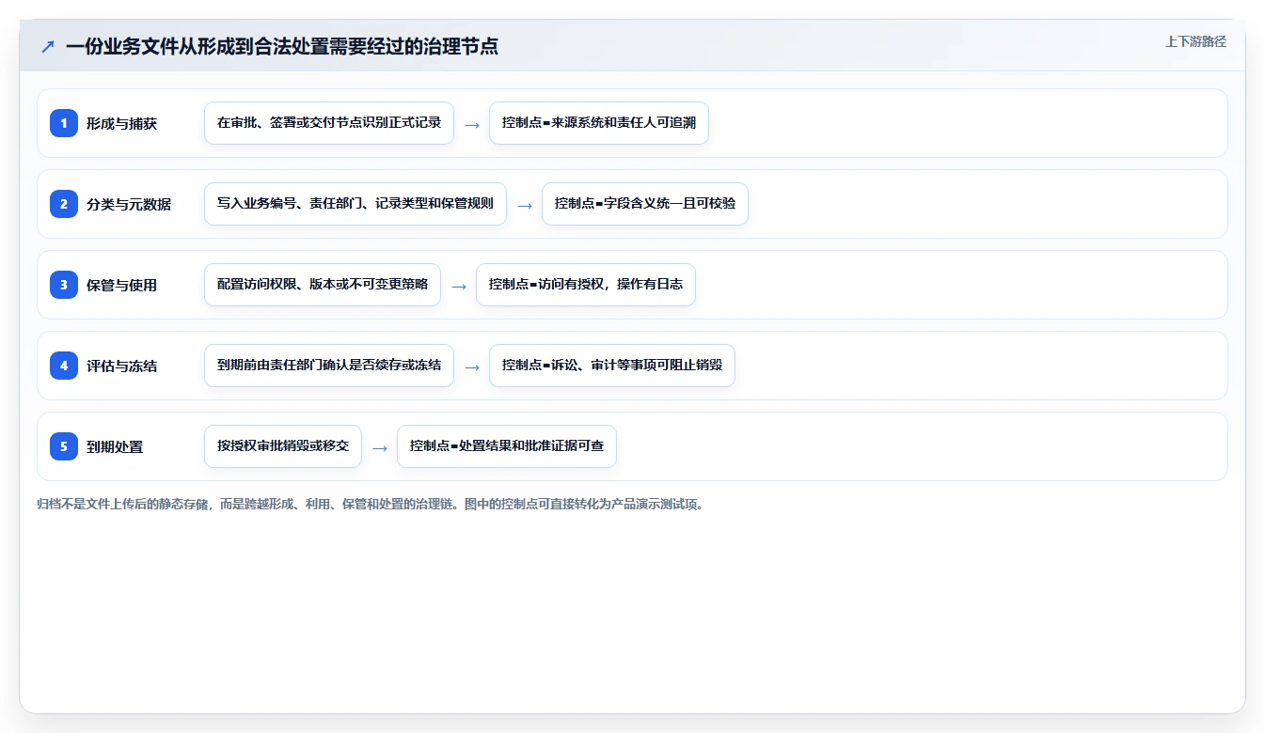Click the arrow icon beside the page title
The image size is (1265, 733).
click(48, 46)
